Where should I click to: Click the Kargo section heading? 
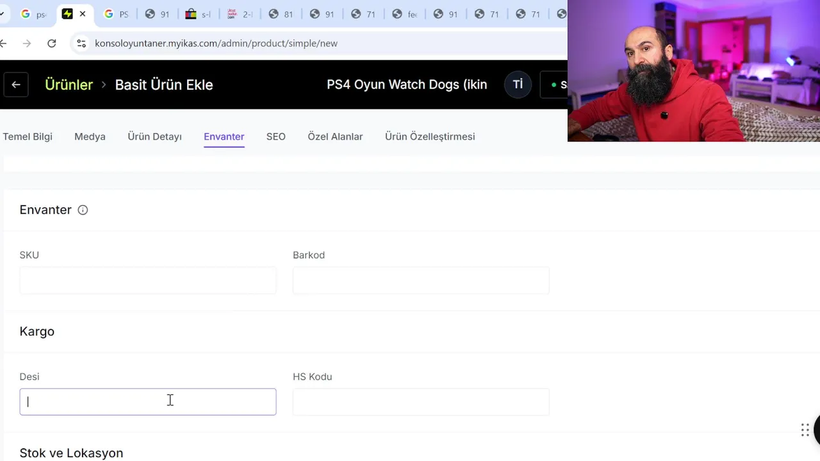pyautogui.click(x=37, y=332)
